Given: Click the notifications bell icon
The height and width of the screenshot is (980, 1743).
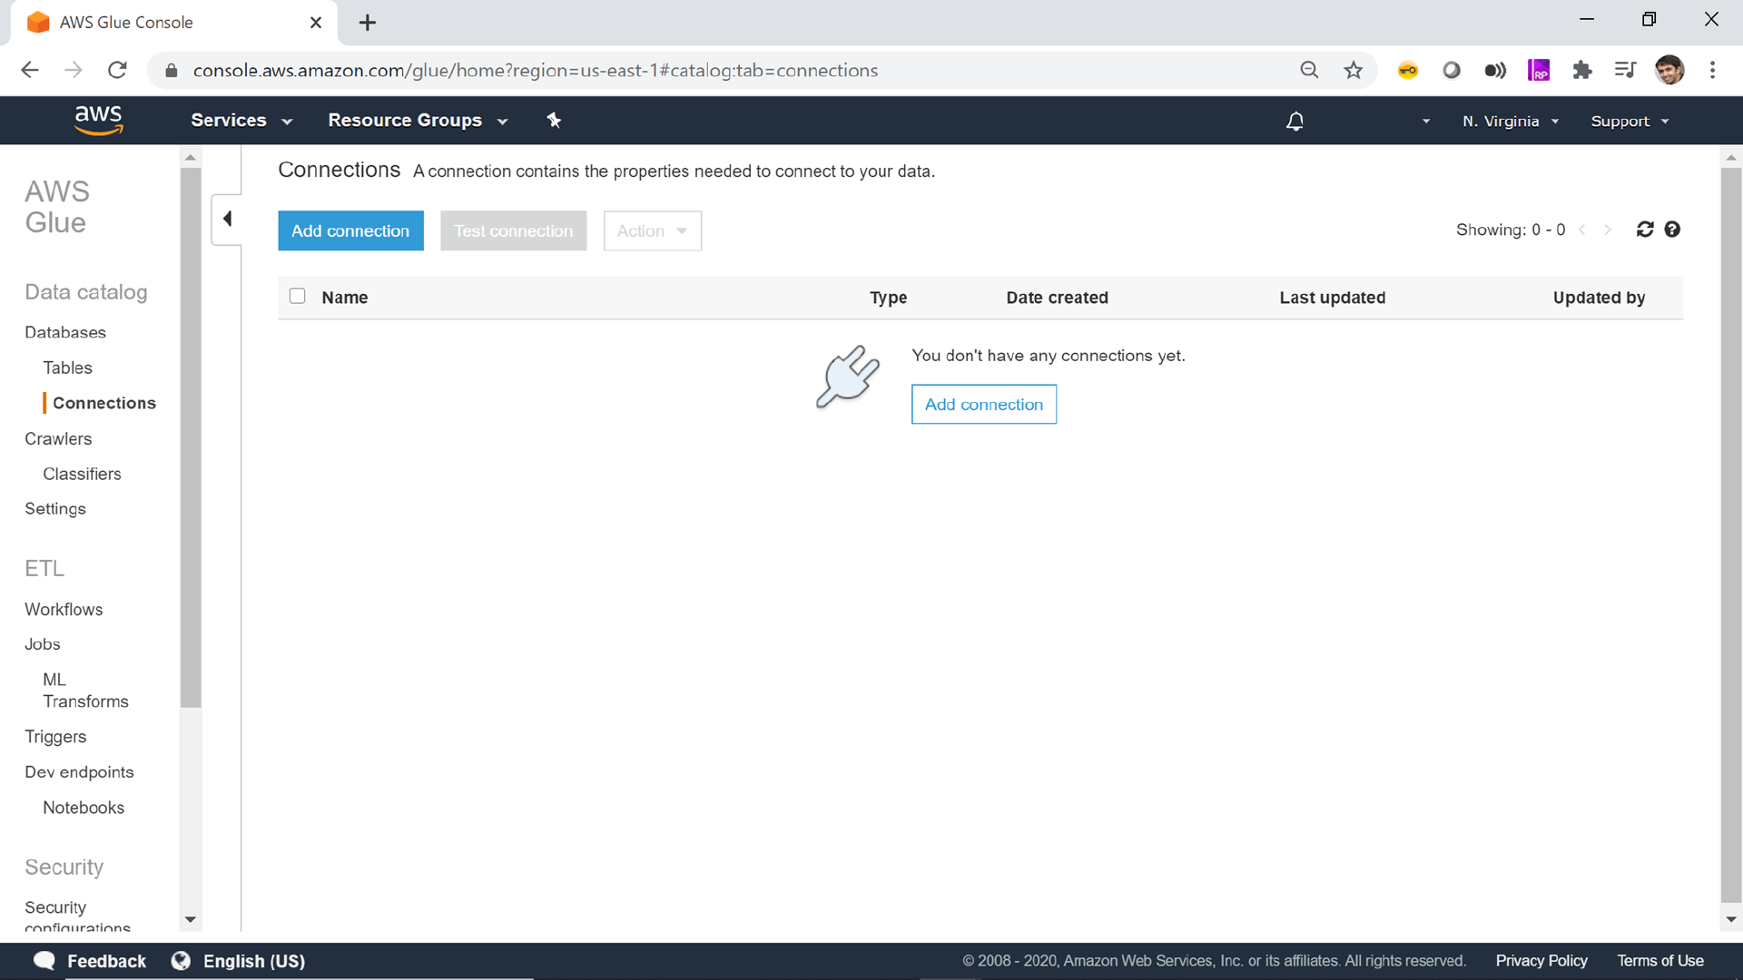Looking at the screenshot, I should [x=1295, y=121].
